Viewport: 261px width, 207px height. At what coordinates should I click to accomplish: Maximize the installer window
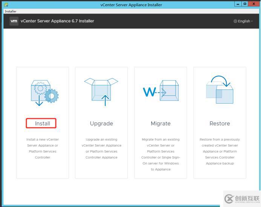[x=245, y=4]
